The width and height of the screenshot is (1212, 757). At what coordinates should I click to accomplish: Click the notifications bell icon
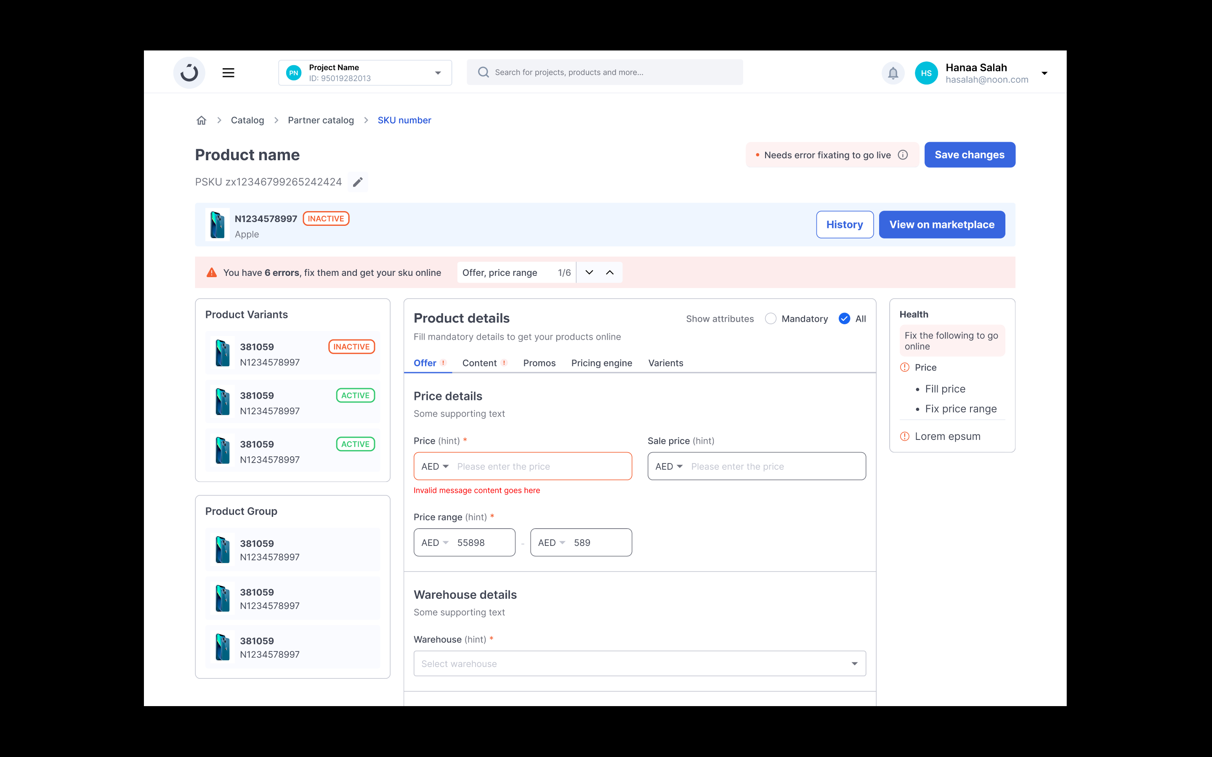893,73
